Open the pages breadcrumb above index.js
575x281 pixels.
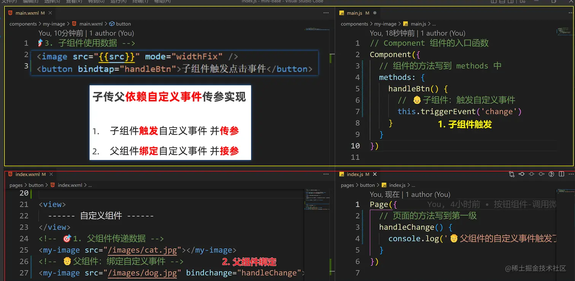pos(348,185)
